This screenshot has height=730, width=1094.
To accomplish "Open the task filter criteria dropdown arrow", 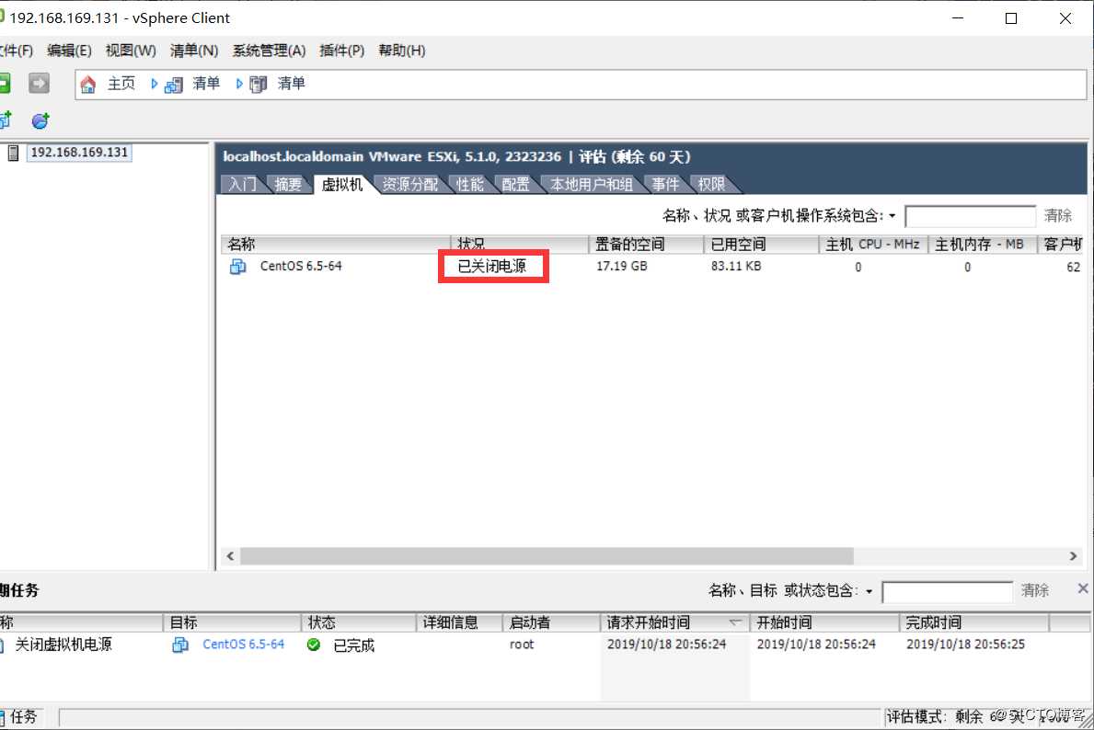I will 869,591.
